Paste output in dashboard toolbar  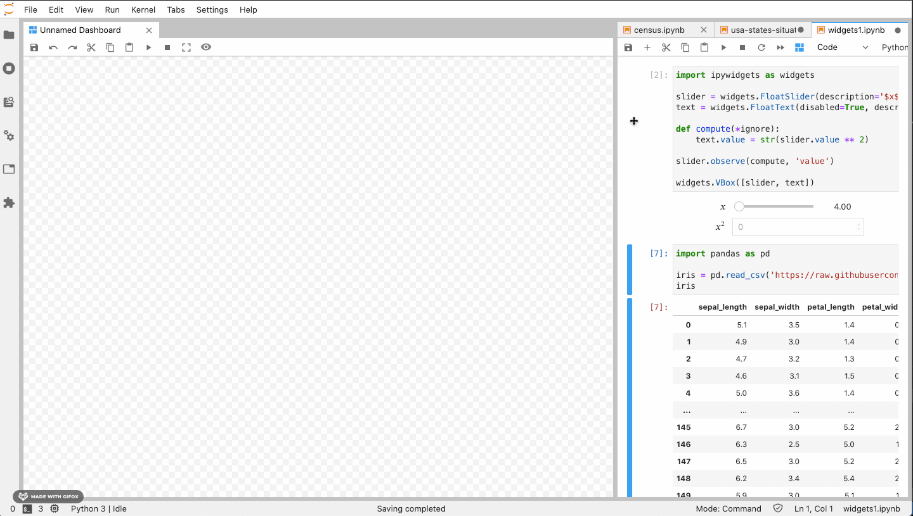point(129,47)
